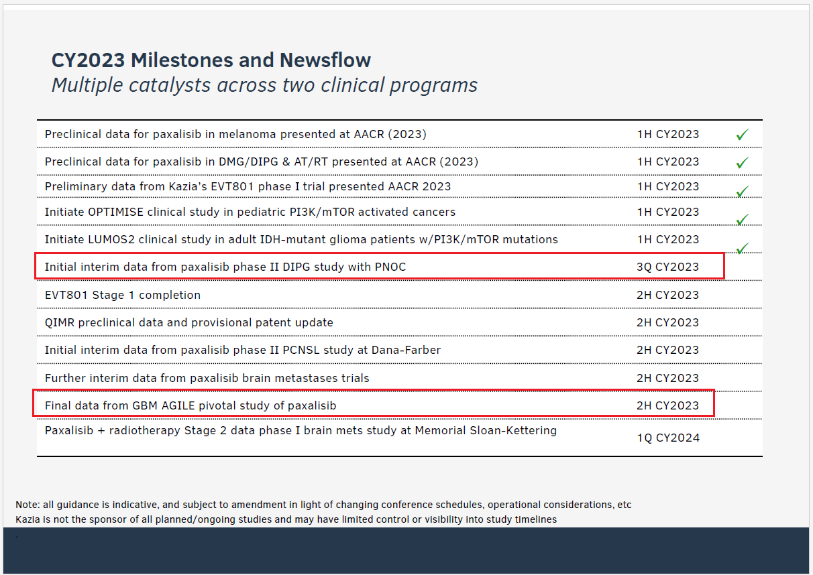Click the "3Q CY2023" date
This screenshot has height=575, width=813.
click(x=667, y=267)
